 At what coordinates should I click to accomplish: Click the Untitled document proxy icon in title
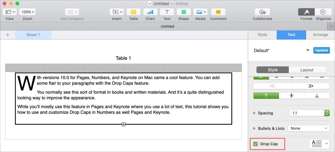149,4
